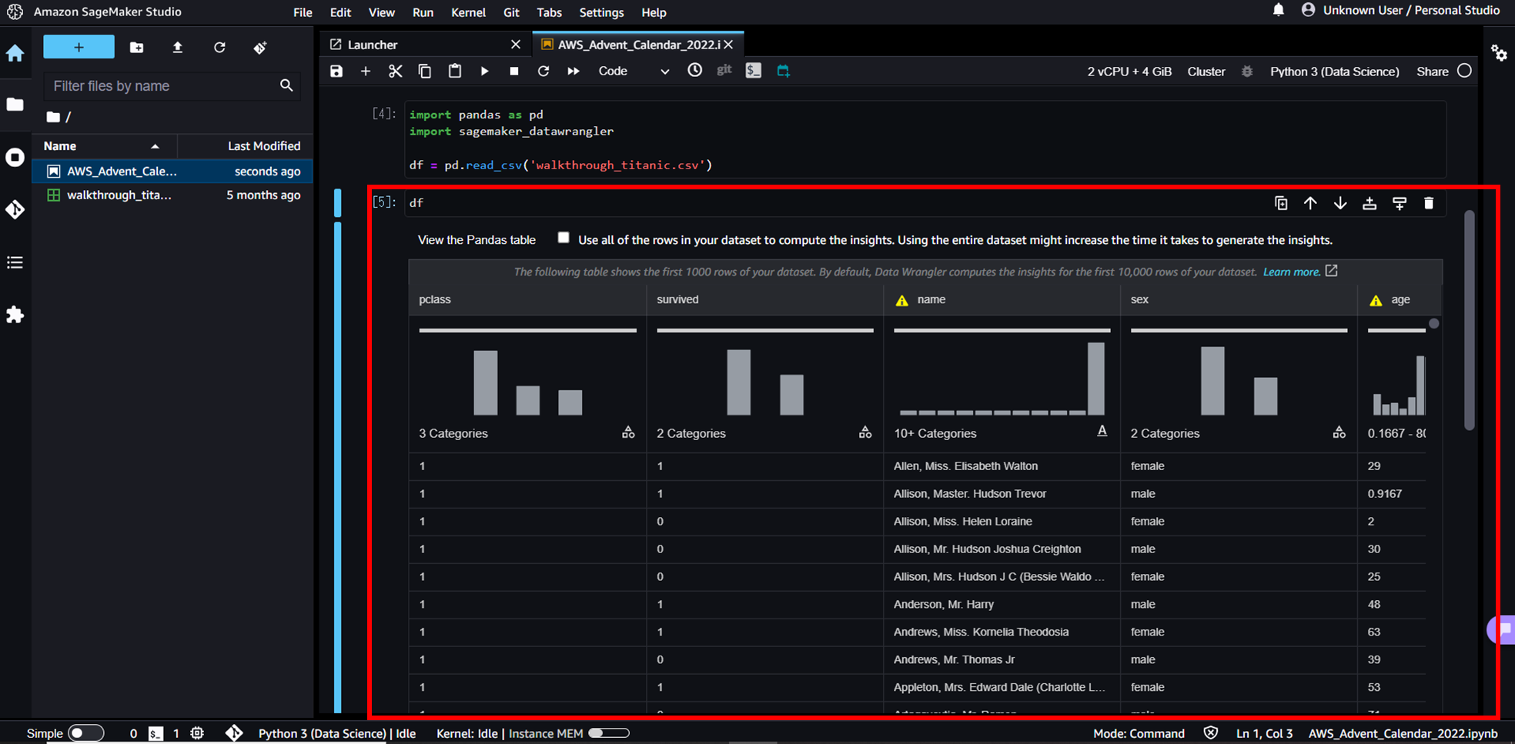Cut the selected cell with scissors icon
The image size is (1515, 744).
pyautogui.click(x=395, y=71)
